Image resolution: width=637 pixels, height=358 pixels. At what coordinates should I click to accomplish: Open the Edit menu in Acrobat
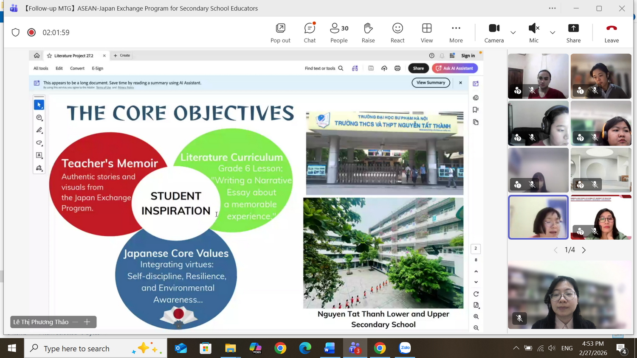59,68
